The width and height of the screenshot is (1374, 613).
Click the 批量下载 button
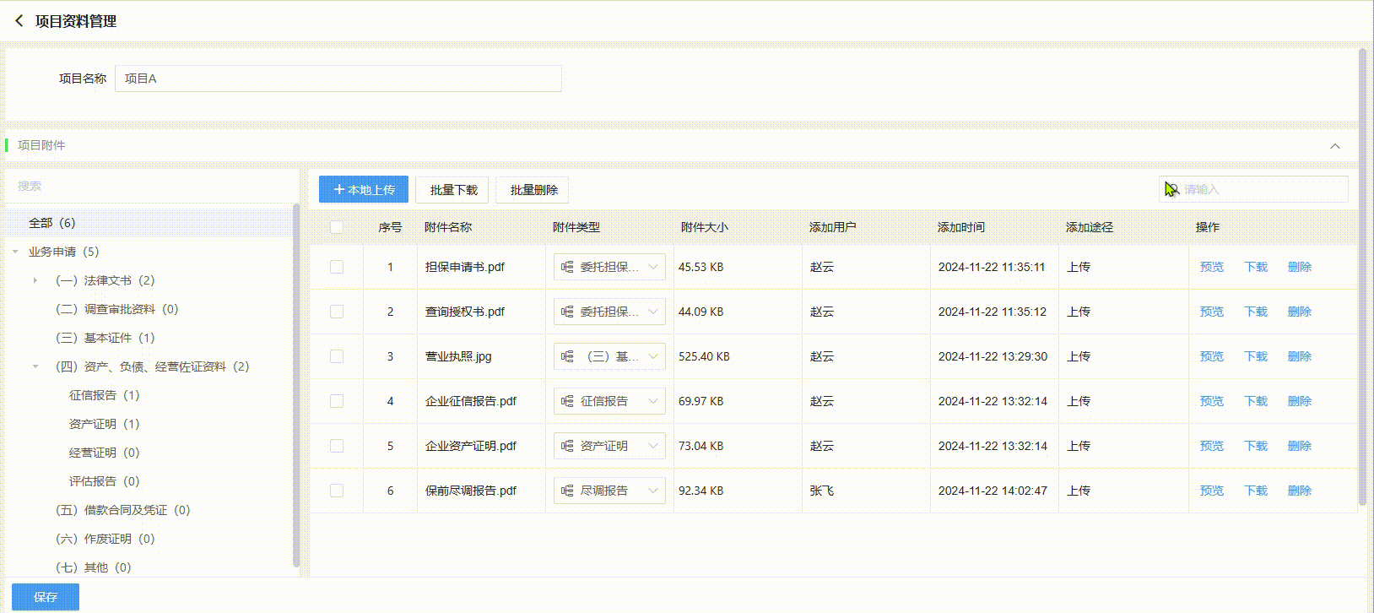453,190
